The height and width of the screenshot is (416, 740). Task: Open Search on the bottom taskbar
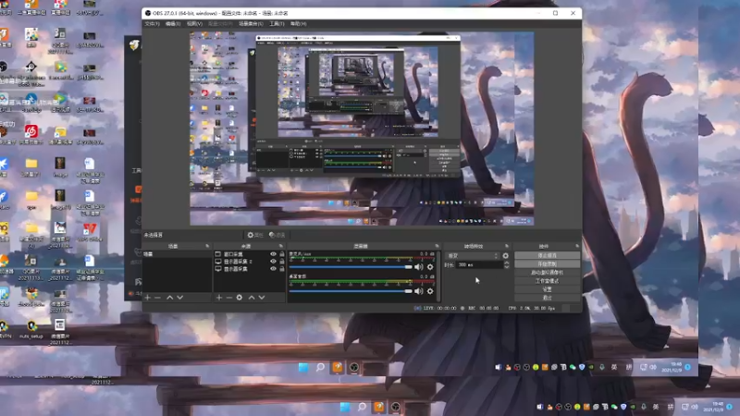(362, 407)
